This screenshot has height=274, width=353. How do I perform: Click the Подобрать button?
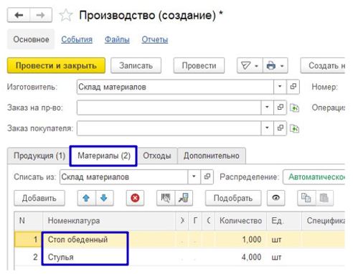click(x=233, y=198)
